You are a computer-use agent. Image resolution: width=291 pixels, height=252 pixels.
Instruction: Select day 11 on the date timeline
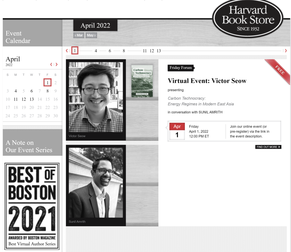[145, 51]
